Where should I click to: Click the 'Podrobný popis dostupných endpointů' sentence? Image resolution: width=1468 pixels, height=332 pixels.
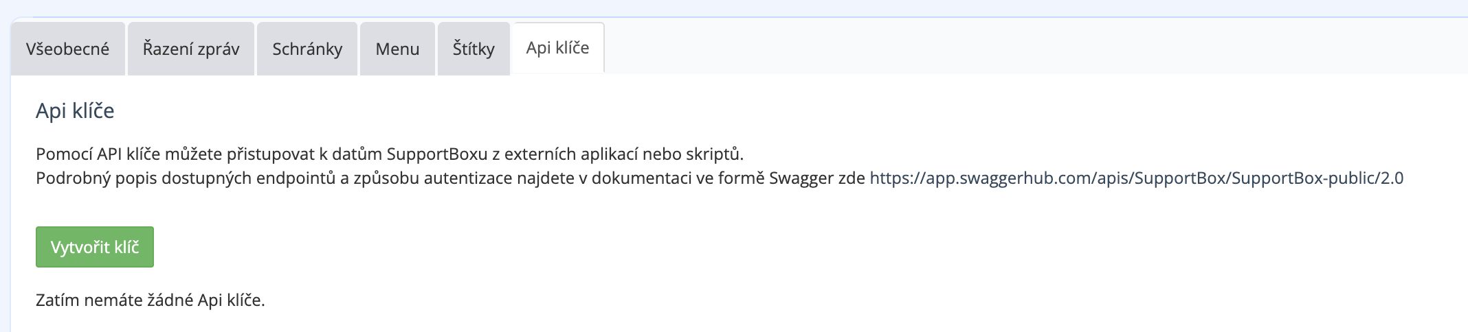tap(450, 178)
